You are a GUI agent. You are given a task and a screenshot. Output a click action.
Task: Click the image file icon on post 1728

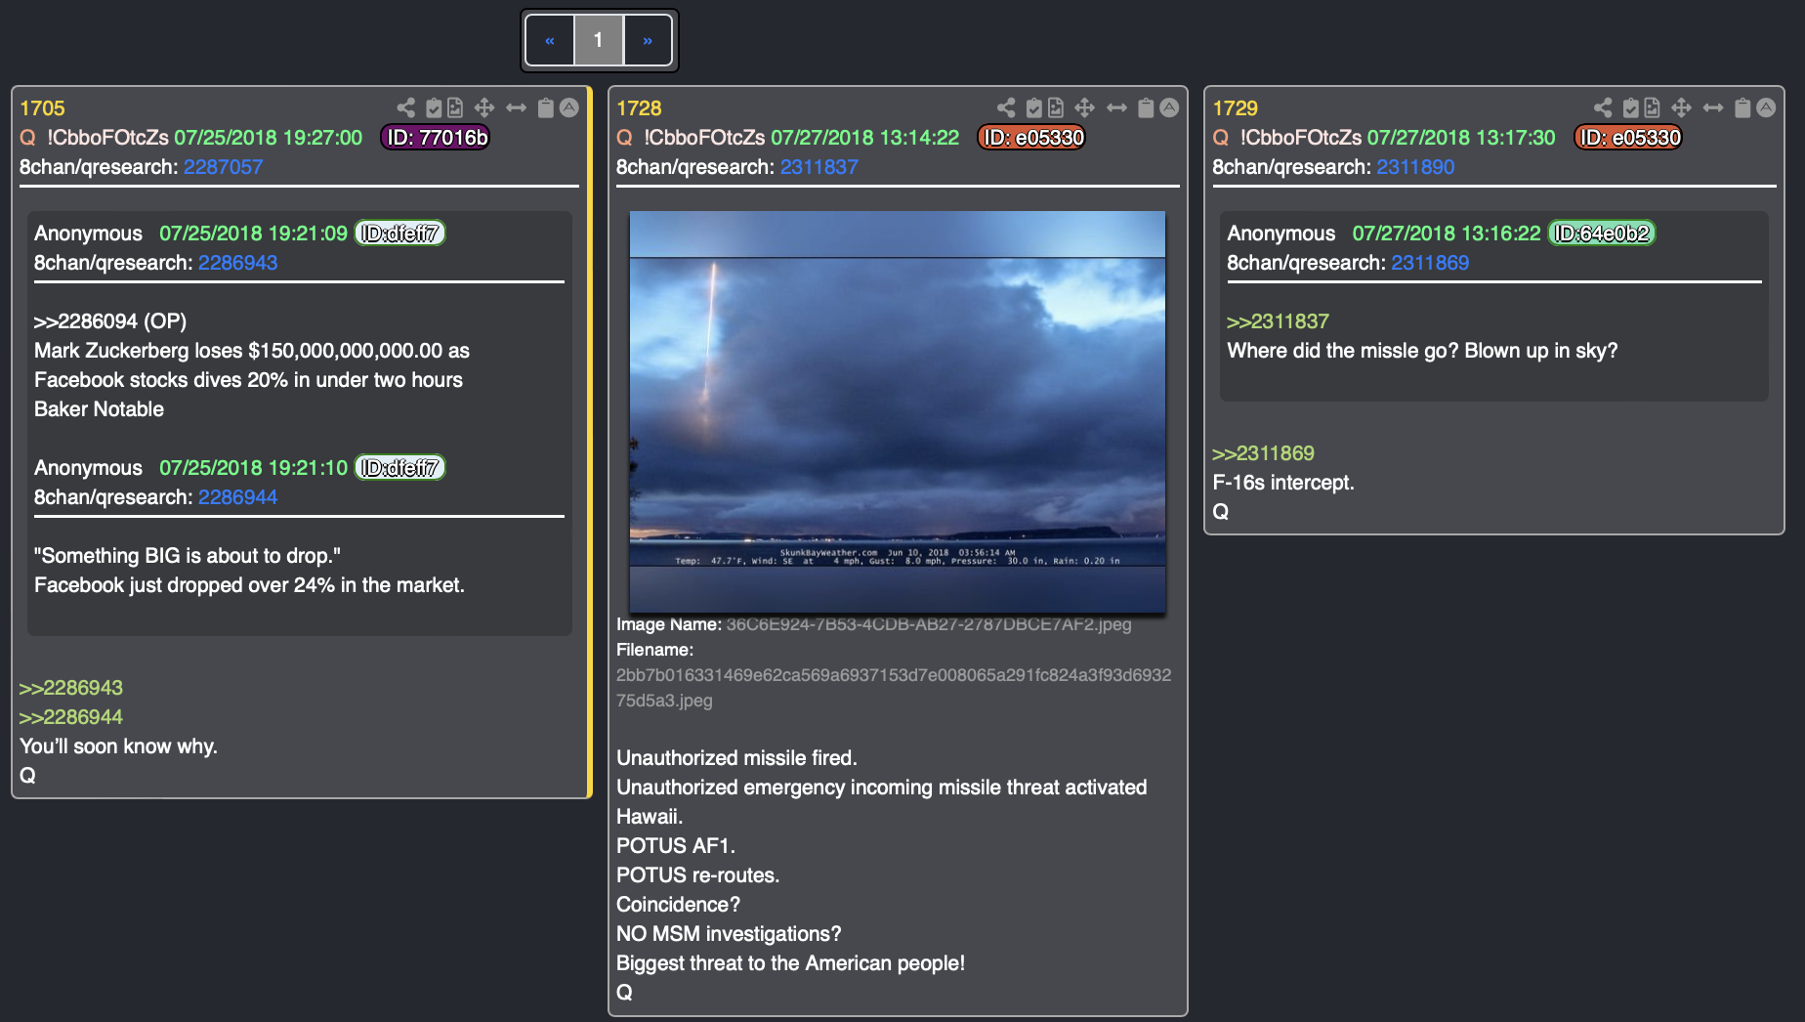1056,107
